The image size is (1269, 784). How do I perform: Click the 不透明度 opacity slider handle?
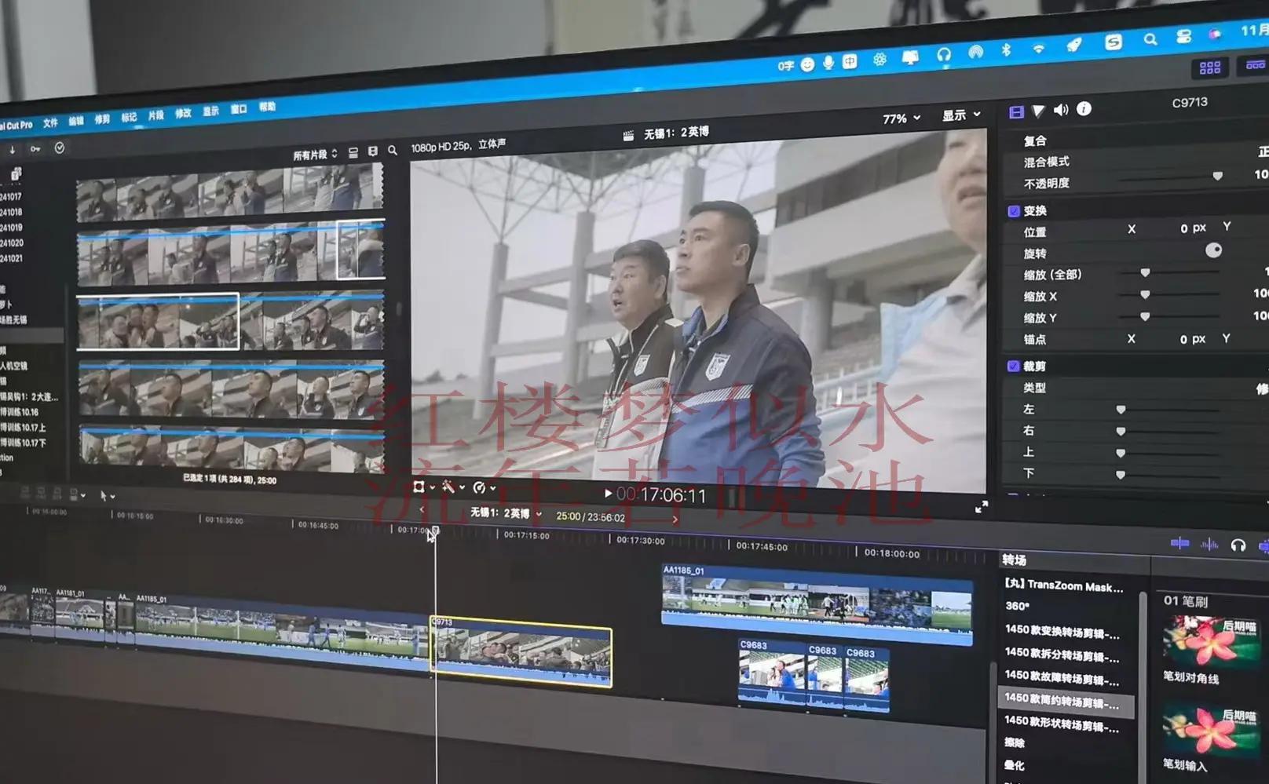[1217, 177]
